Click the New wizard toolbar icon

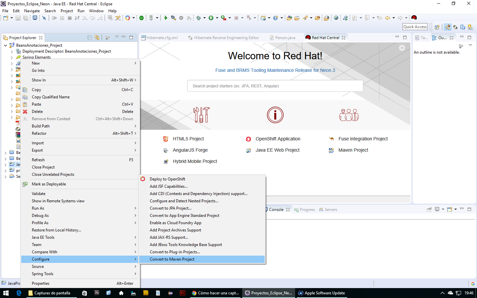point(6,18)
